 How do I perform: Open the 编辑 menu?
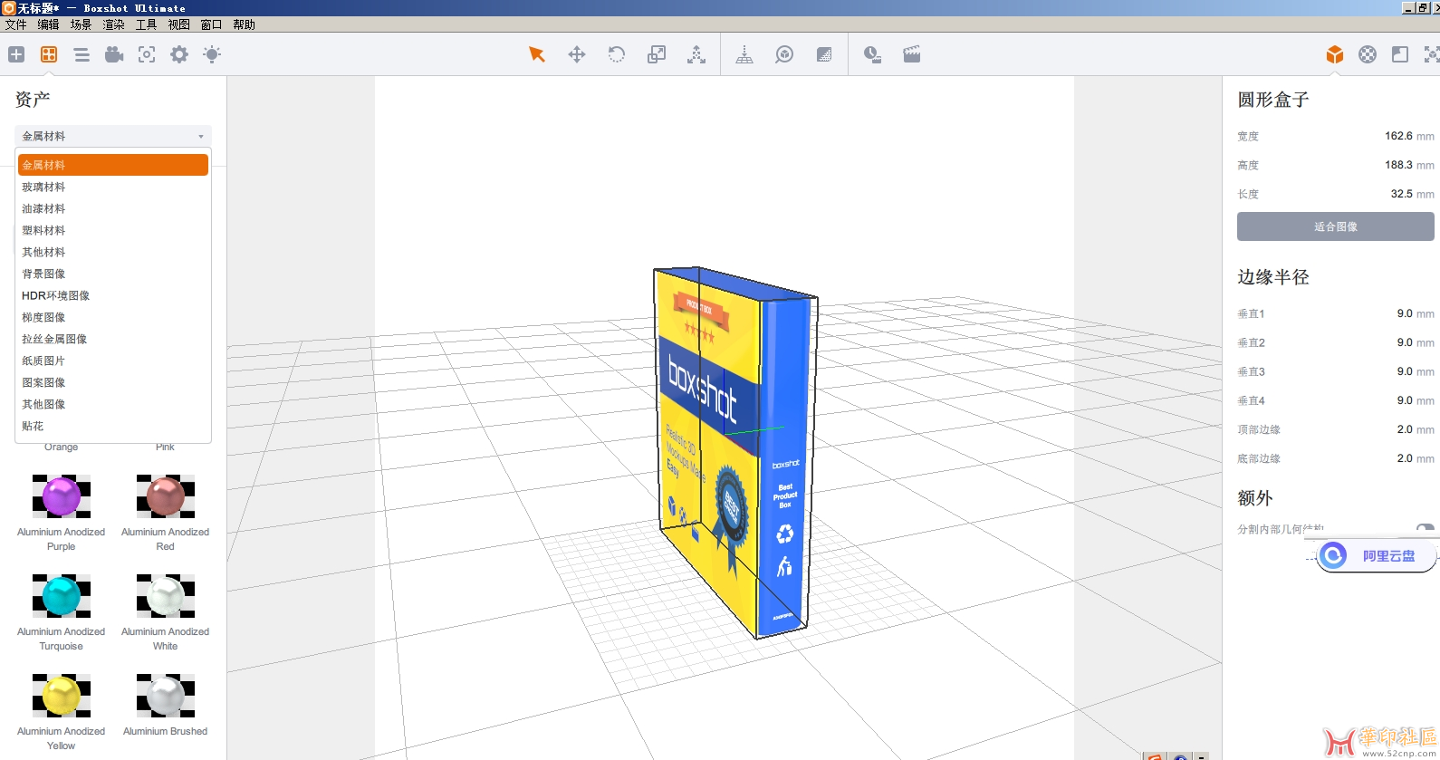click(x=49, y=24)
